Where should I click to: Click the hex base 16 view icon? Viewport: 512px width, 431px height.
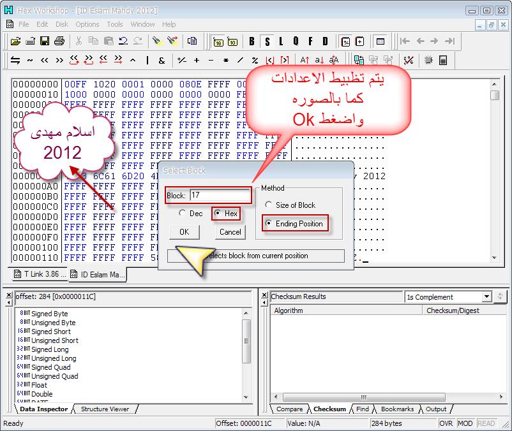pos(218,41)
